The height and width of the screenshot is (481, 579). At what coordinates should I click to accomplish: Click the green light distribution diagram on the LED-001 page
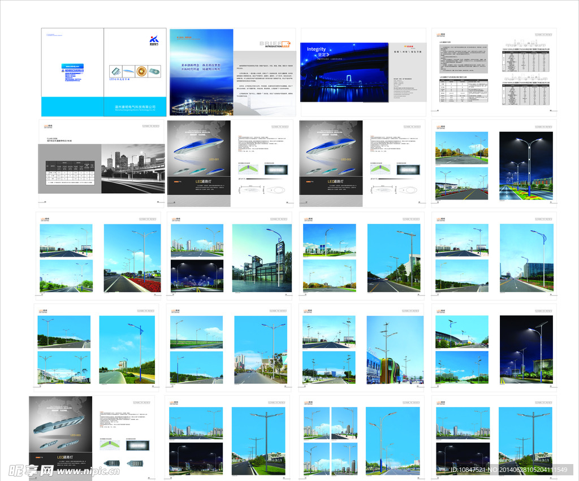[x=249, y=170]
